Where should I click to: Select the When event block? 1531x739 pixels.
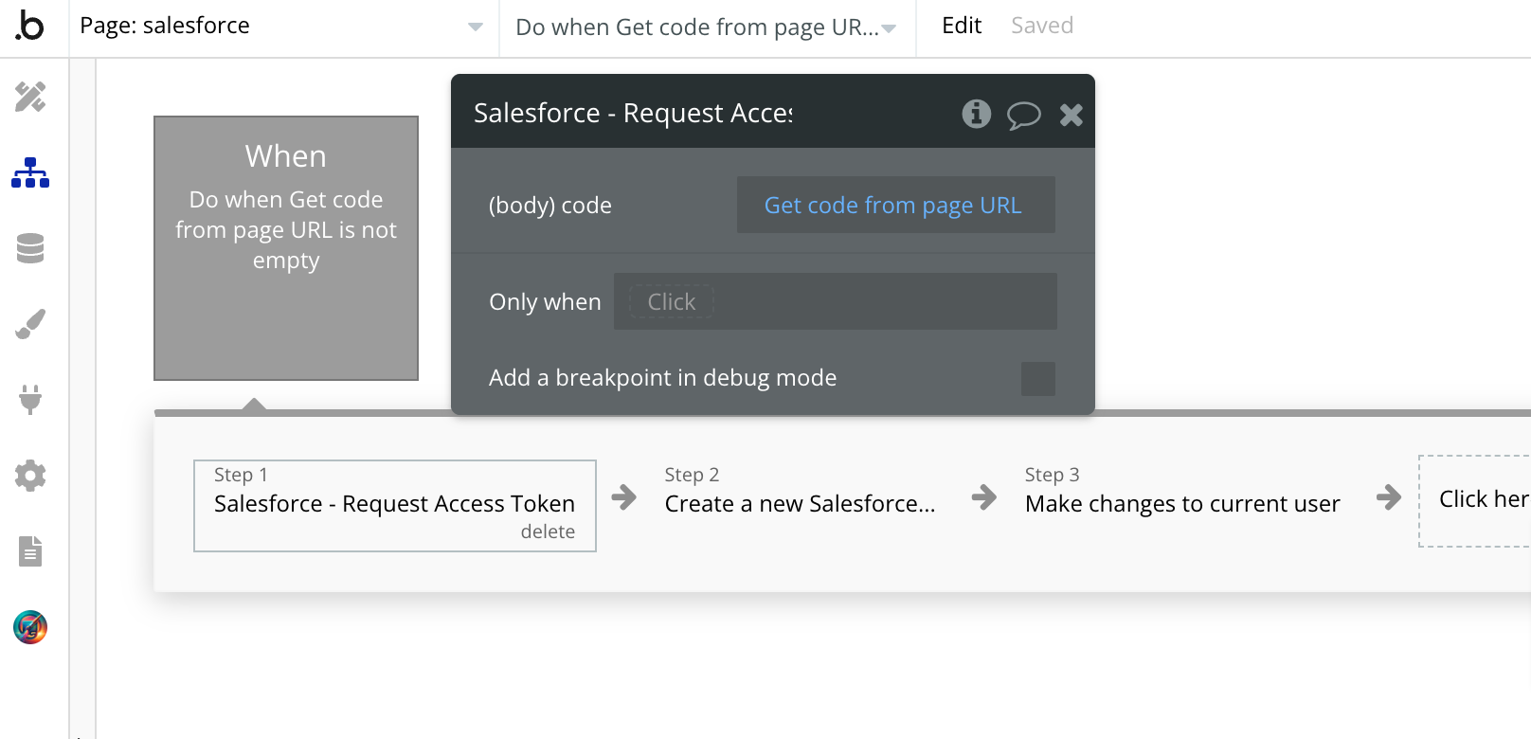coord(286,248)
